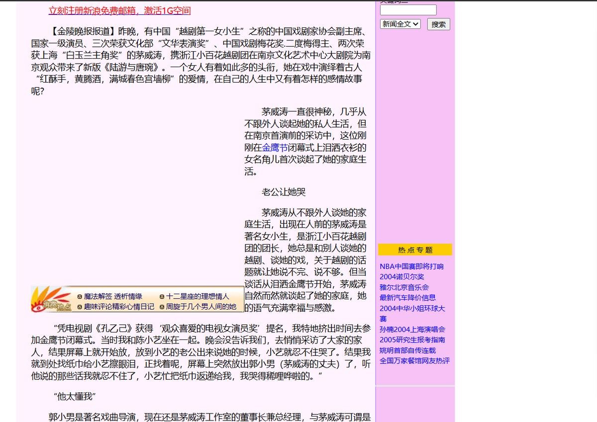Image resolution: width=597 pixels, height=422 pixels.
Task: Click the 搜索 button
Action: pos(438,24)
